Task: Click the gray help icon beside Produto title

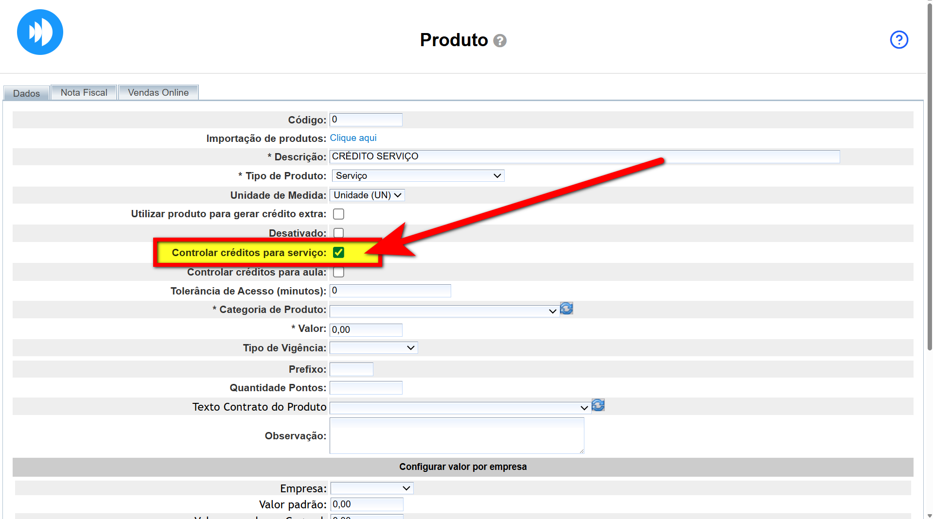Action: tap(499, 41)
